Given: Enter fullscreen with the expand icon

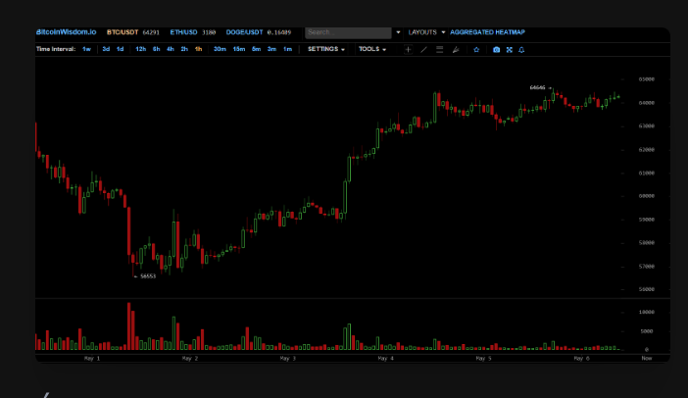Looking at the screenshot, I should 510,49.
